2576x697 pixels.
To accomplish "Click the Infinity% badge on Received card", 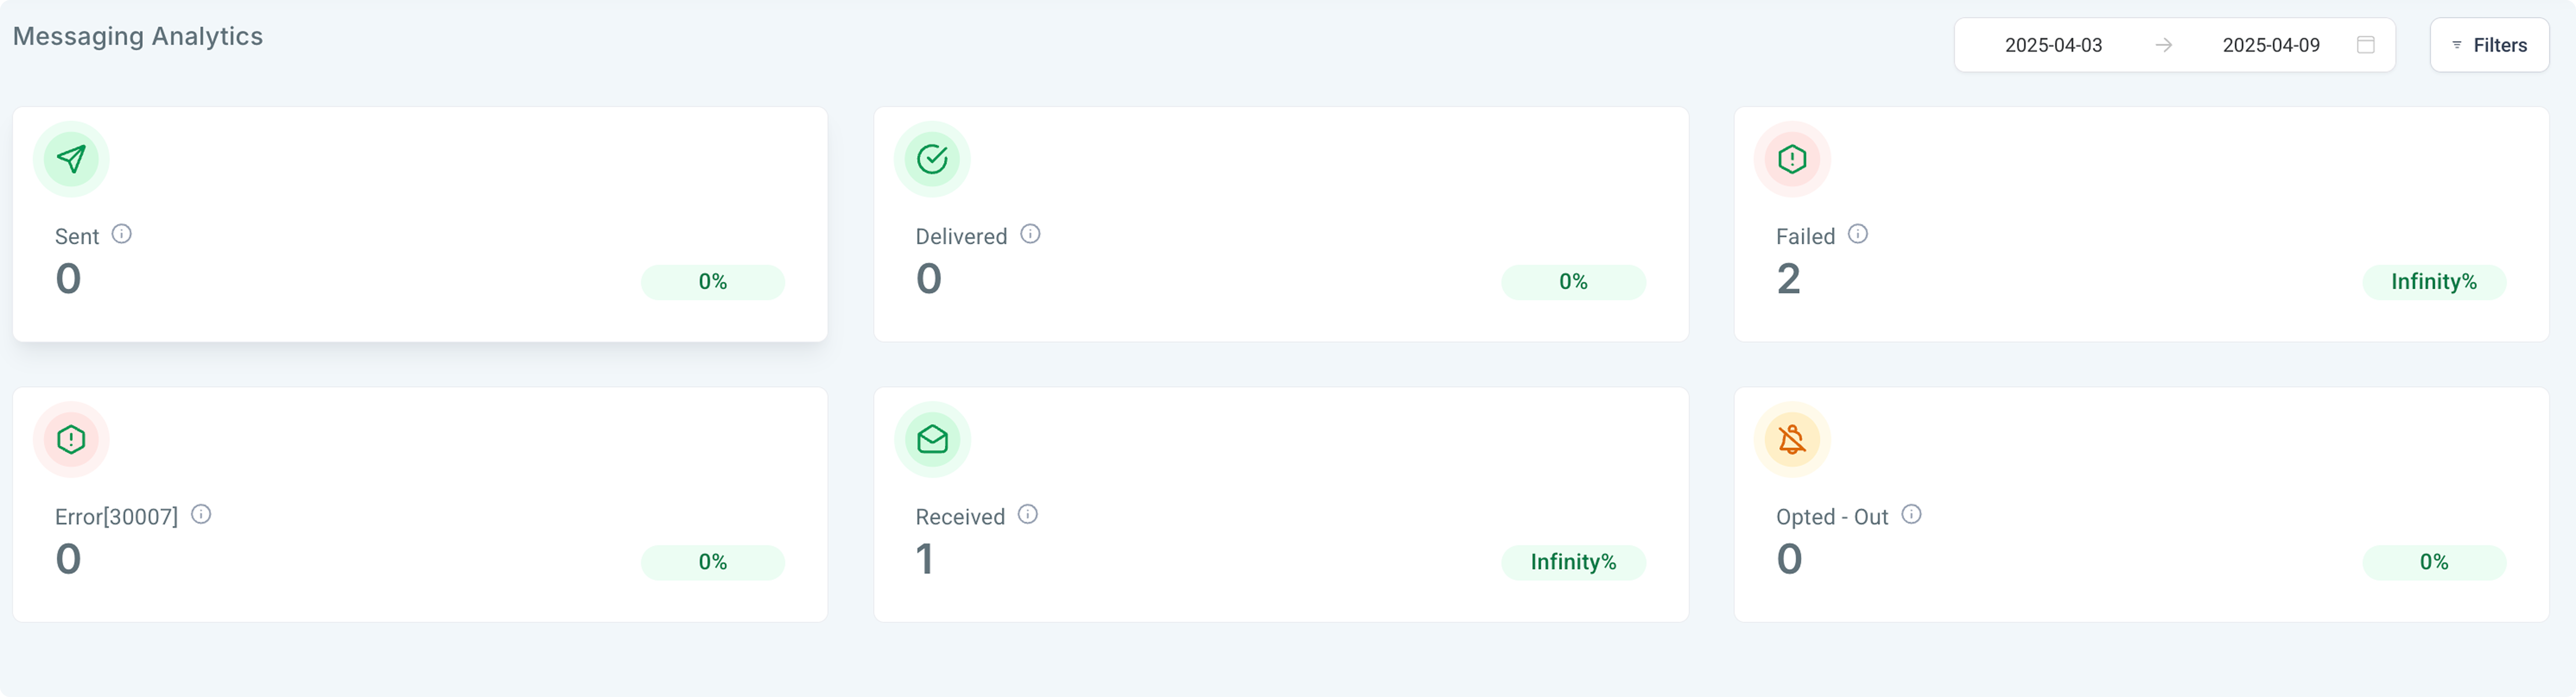I will (x=1573, y=562).
